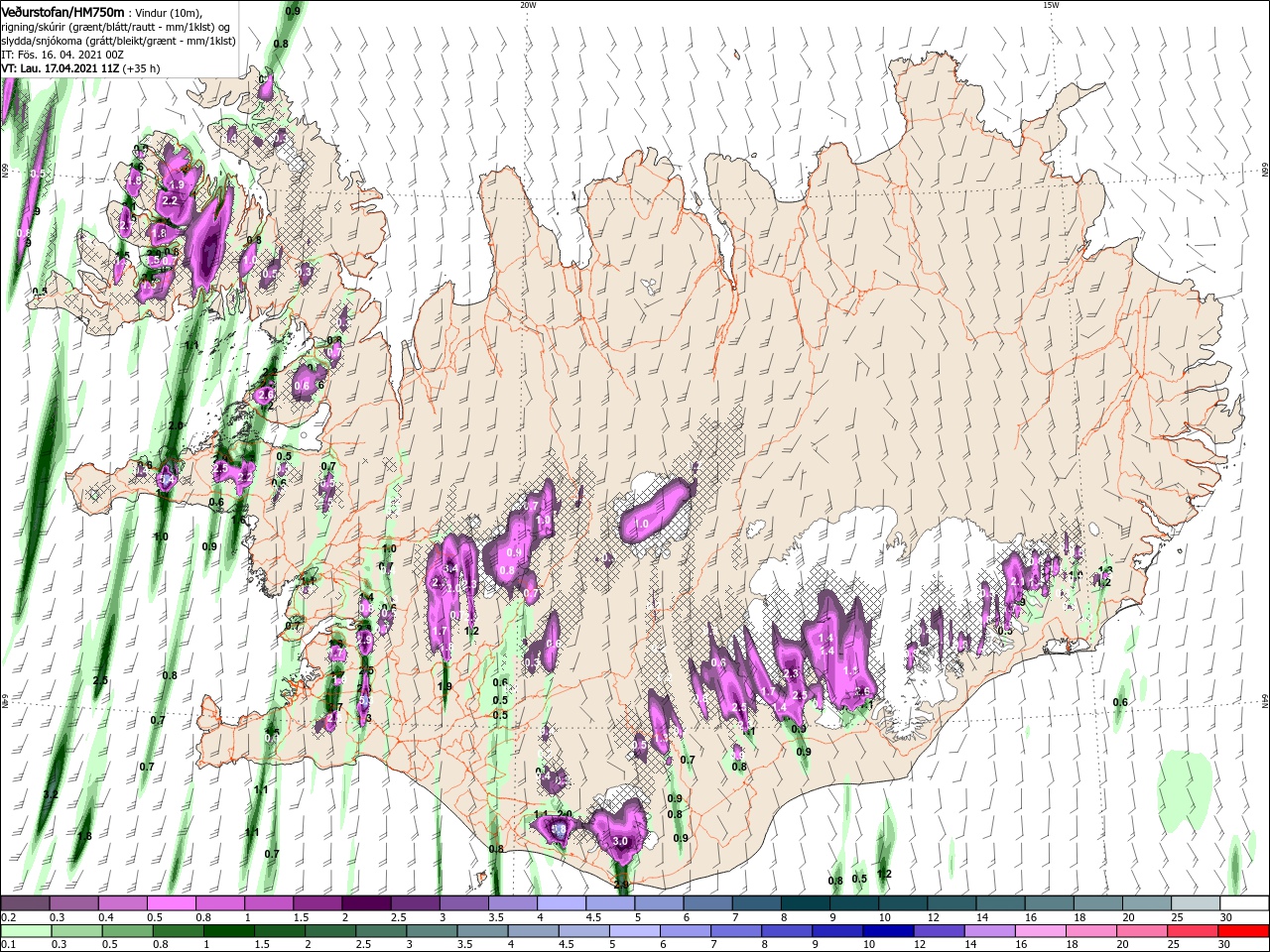Click the bright pink 0.5 snowfall legend swatch
This screenshot has height=952, width=1270.
[x=171, y=903]
